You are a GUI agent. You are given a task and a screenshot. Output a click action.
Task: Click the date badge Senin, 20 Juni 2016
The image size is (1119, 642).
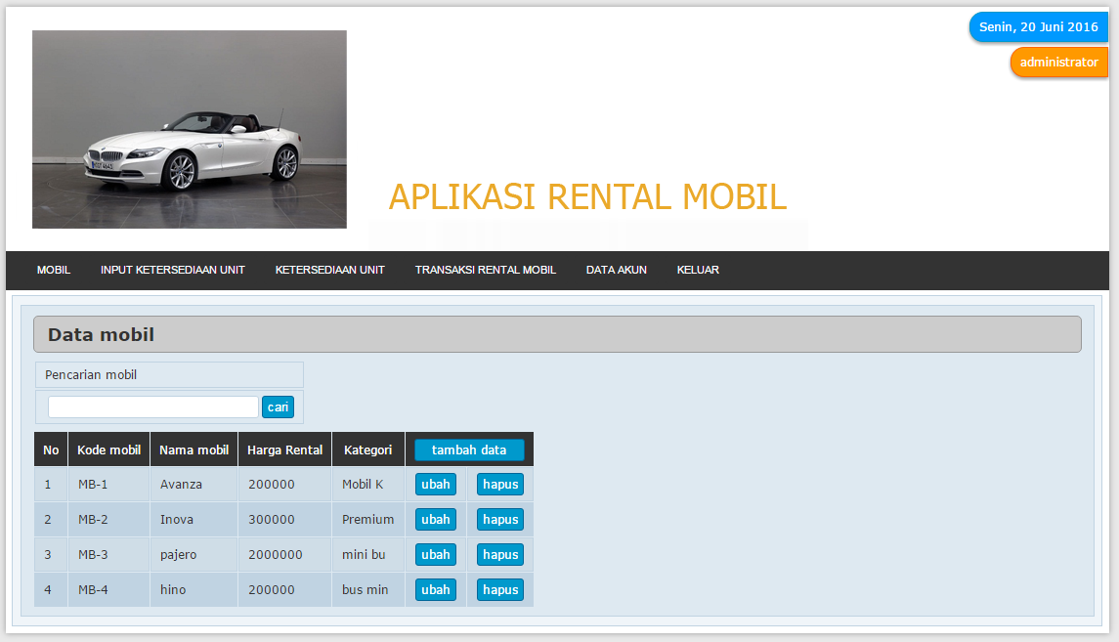pyautogui.click(x=1038, y=27)
